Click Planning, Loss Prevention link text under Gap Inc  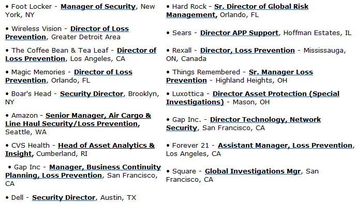(53, 176)
